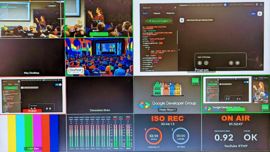Click the New Session button
270x152 pixels.
(249, 5)
